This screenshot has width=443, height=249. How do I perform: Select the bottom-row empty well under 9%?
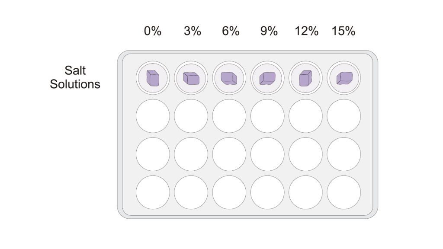coord(267,192)
